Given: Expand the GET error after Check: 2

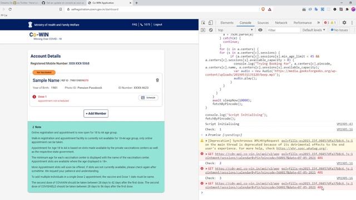Looking at the screenshot, I should pos(206,169).
